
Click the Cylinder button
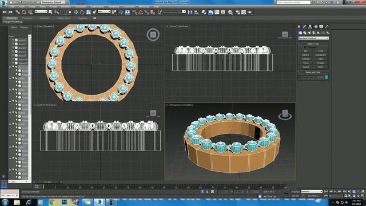[306, 59]
